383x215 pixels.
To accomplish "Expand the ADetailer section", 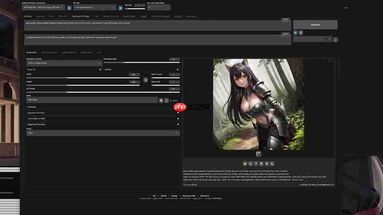I will coord(103,107).
